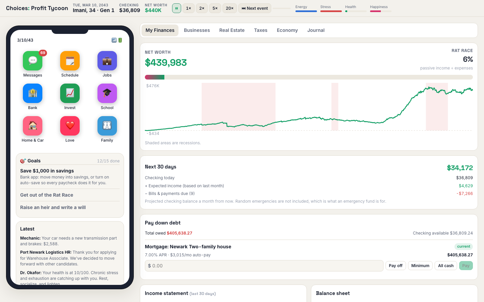
Task: Click the Rat Race progress bar
Action: click(309, 77)
